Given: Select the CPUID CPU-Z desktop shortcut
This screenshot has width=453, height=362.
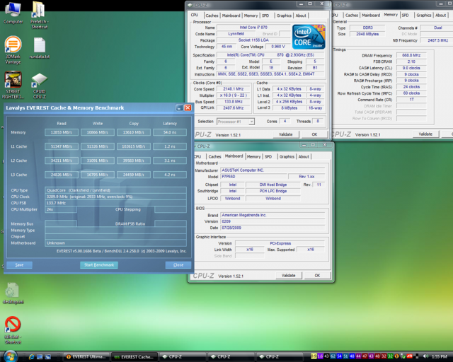Looking at the screenshot, I should [x=40, y=86].
